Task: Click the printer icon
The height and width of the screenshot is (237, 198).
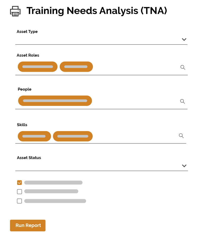Action: tap(15, 11)
